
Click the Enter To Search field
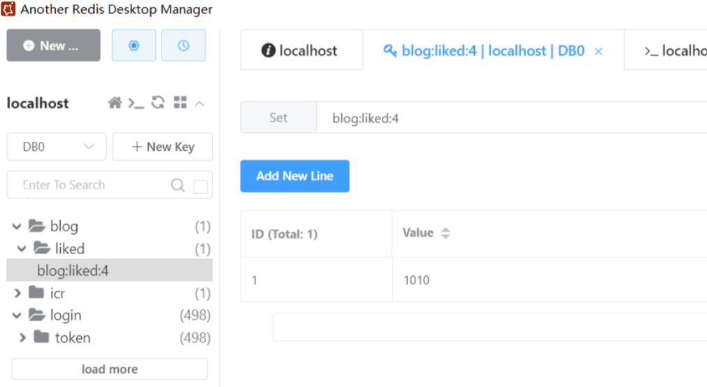coord(87,185)
